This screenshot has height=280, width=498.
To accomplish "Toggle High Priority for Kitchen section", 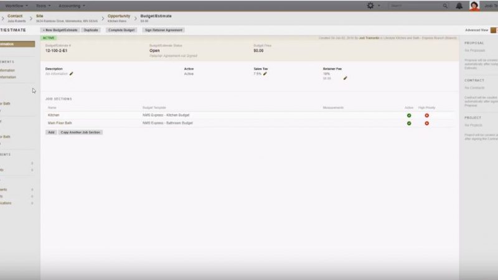I will (x=426, y=115).
